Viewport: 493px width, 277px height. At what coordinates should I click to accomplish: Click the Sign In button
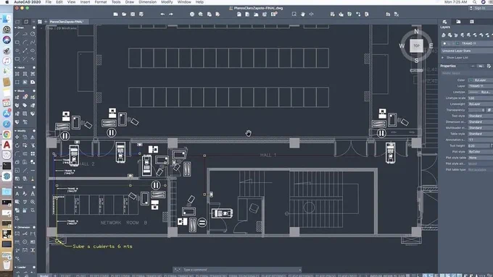(480, 8)
